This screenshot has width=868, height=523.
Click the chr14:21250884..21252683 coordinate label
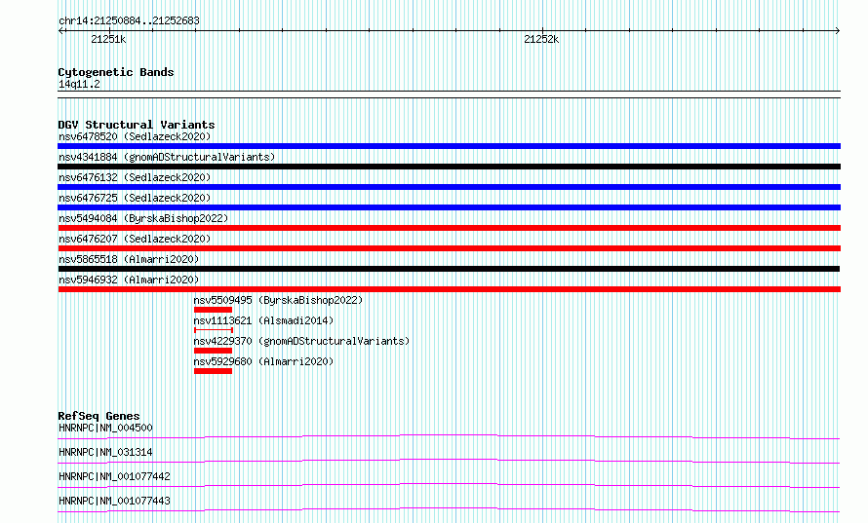pyautogui.click(x=129, y=20)
